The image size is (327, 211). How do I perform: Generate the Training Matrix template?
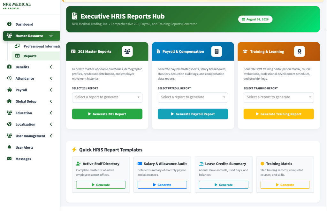[285, 185]
